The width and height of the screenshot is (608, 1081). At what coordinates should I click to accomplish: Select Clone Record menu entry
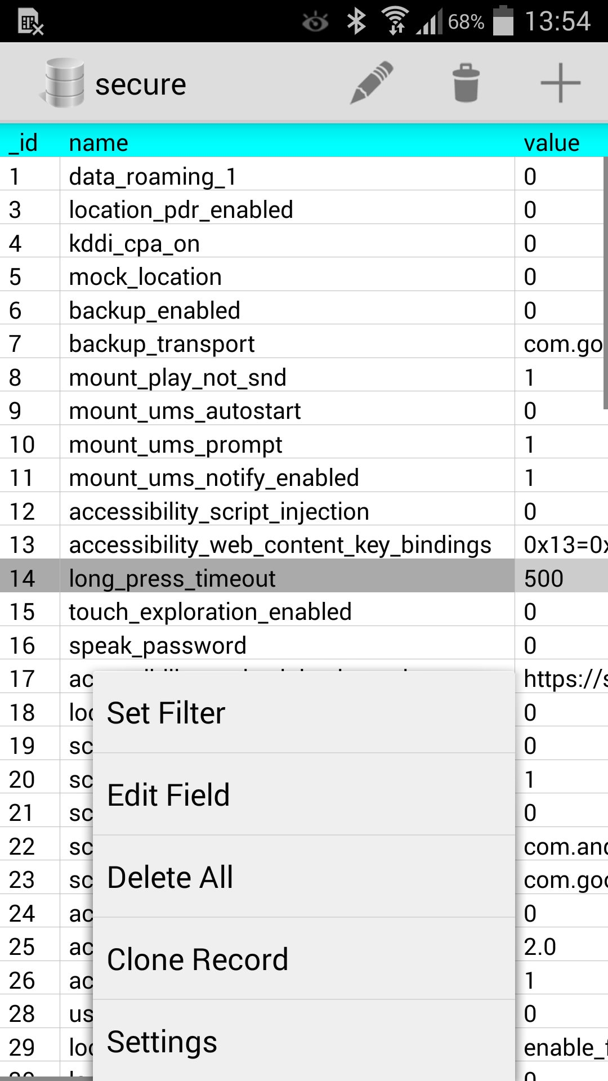tap(304, 959)
